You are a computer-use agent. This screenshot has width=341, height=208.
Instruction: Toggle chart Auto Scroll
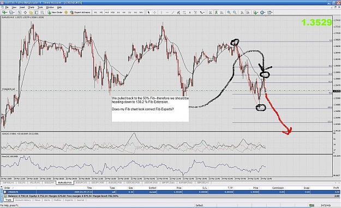pos(242,13)
